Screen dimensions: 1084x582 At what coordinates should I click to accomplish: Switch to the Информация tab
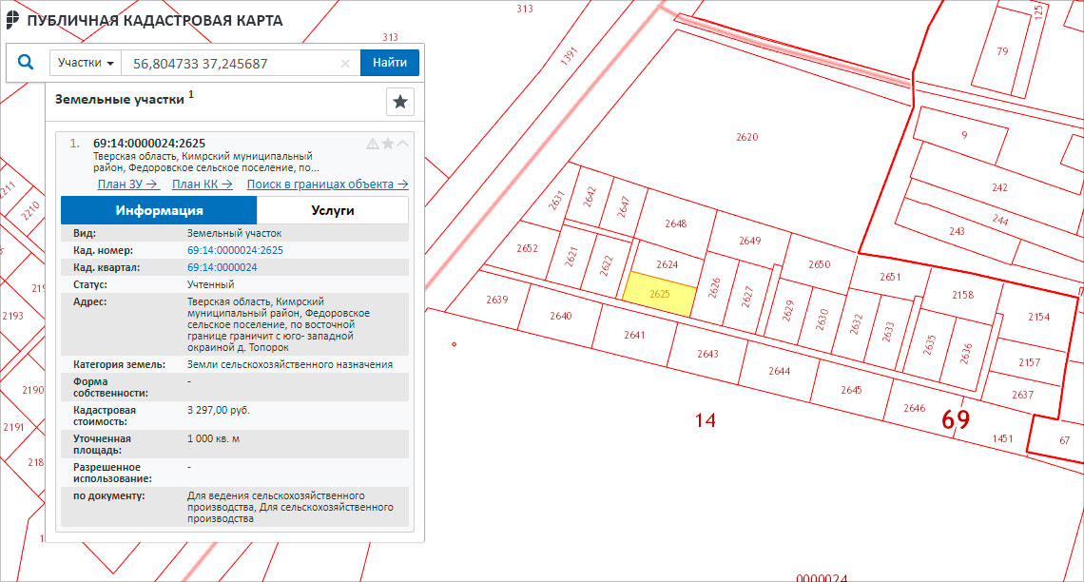point(159,210)
